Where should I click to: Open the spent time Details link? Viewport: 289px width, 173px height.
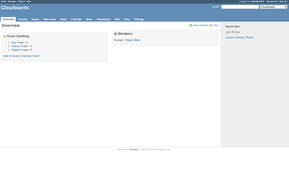tap(240, 37)
